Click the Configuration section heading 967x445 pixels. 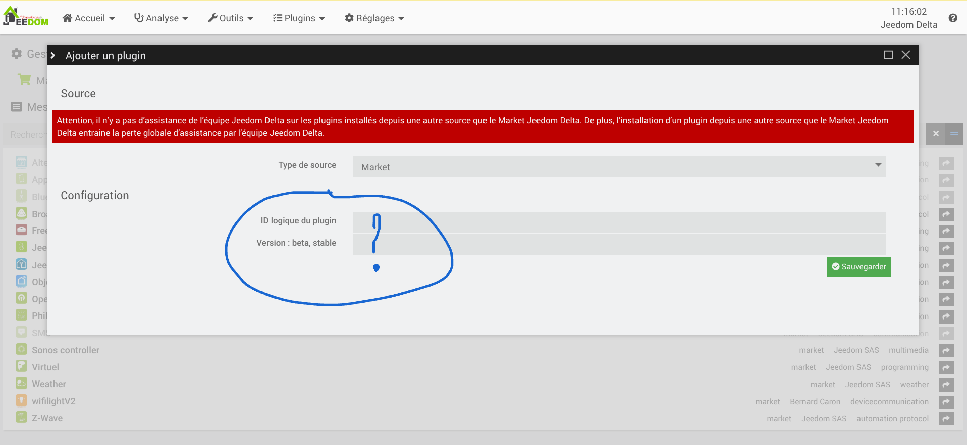click(95, 196)
